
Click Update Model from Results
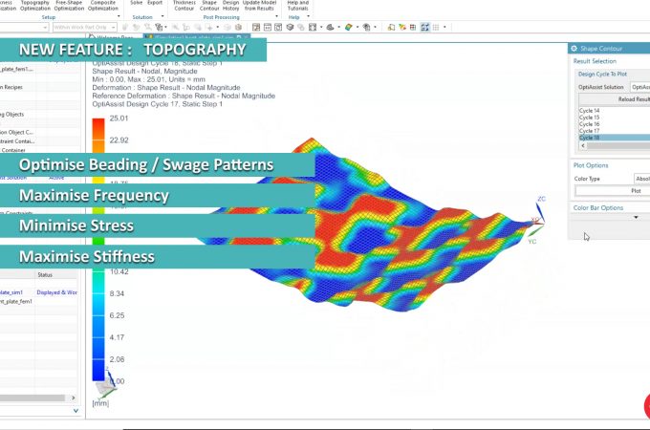pos(259,5)
